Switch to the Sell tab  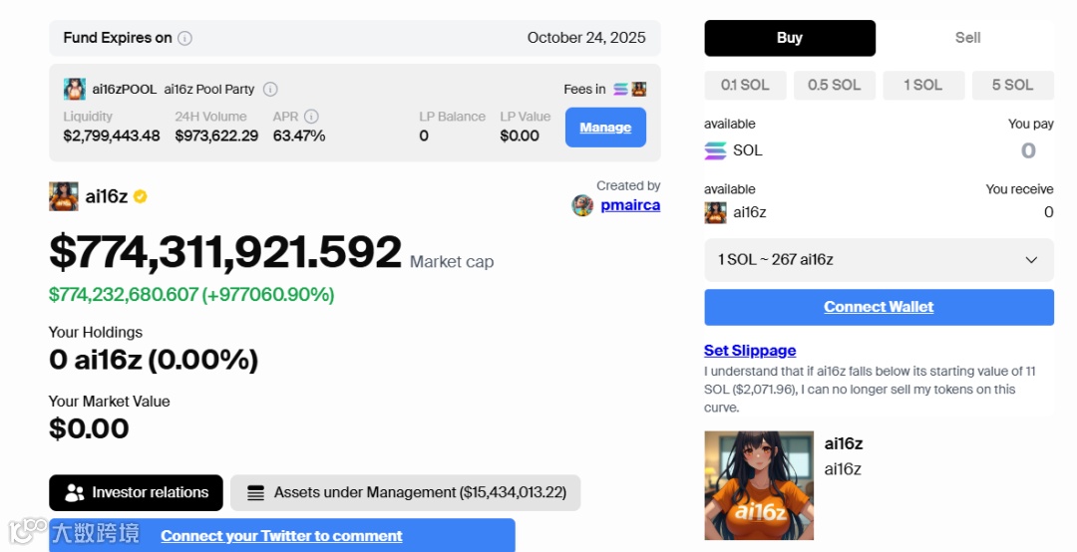tap(967, 38)
